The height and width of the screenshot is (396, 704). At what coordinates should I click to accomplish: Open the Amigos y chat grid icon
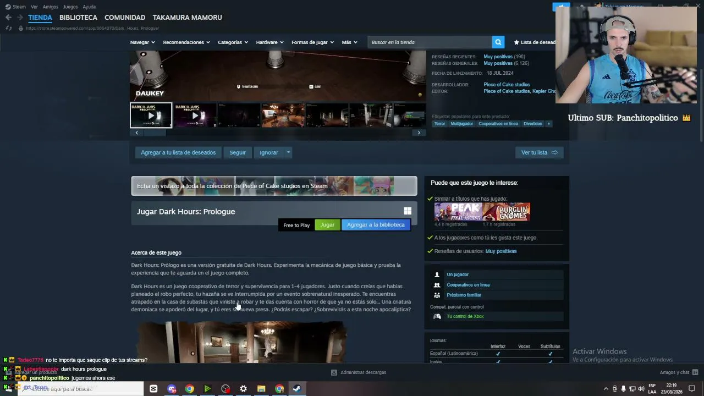click(695, 372)
